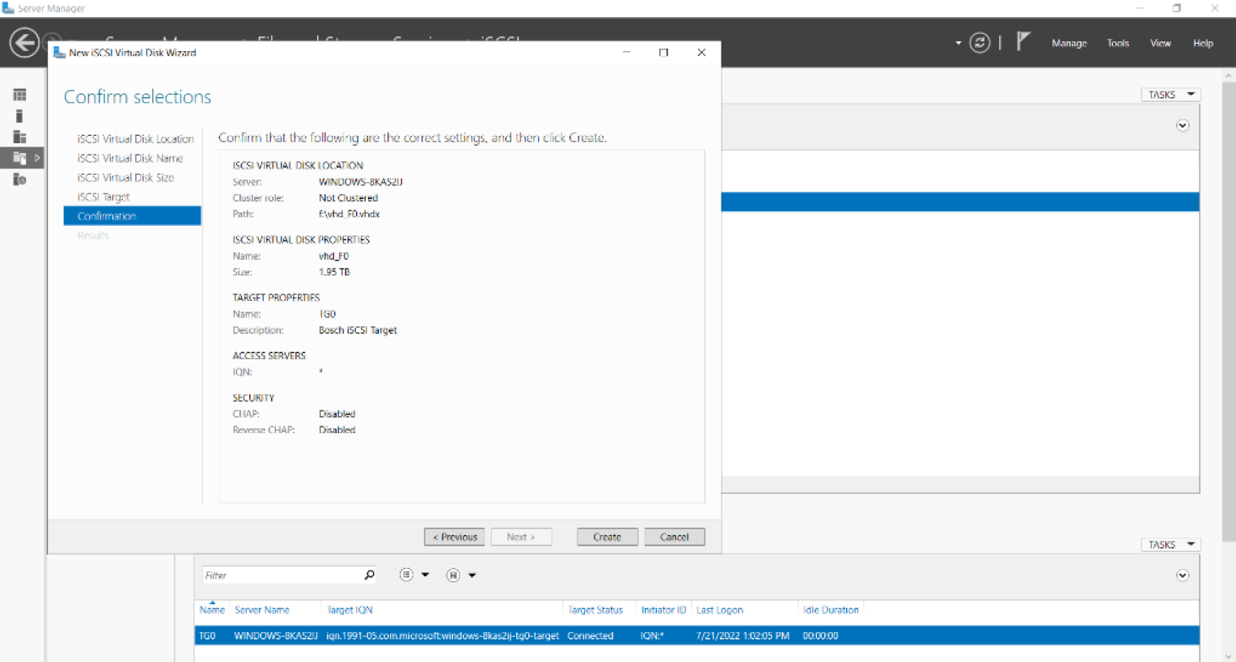The image size is (1236, 662).
Task: Refresh Server Manager with the refresh icon
Action: 980,43
